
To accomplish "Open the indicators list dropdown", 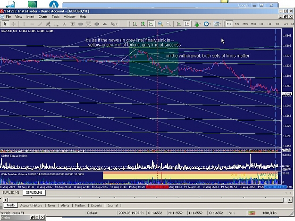I will pyautogui.click(x=197, y=24).
